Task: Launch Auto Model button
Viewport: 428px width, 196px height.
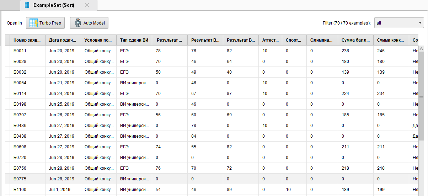Action: click(89, 23)
